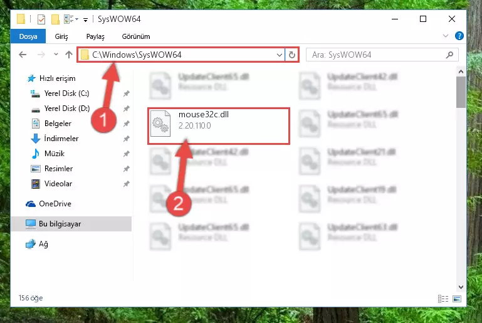This screenshot has width=482, height=323.
Task: Open the view layout icon dropdown in title bar
Action: [x=71, y=19]
